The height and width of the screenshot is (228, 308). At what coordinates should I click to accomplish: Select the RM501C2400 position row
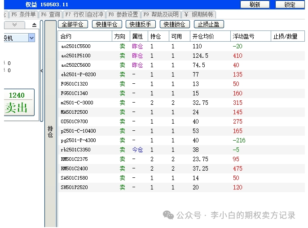pyautogui.click(x=181, y=168)
